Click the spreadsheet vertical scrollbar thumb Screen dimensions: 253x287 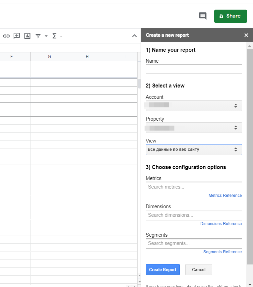tap(139, 84)
